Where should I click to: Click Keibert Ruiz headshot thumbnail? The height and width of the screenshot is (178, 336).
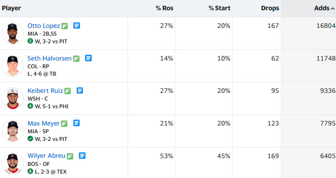pyautogui.click(x=13, y=98)
